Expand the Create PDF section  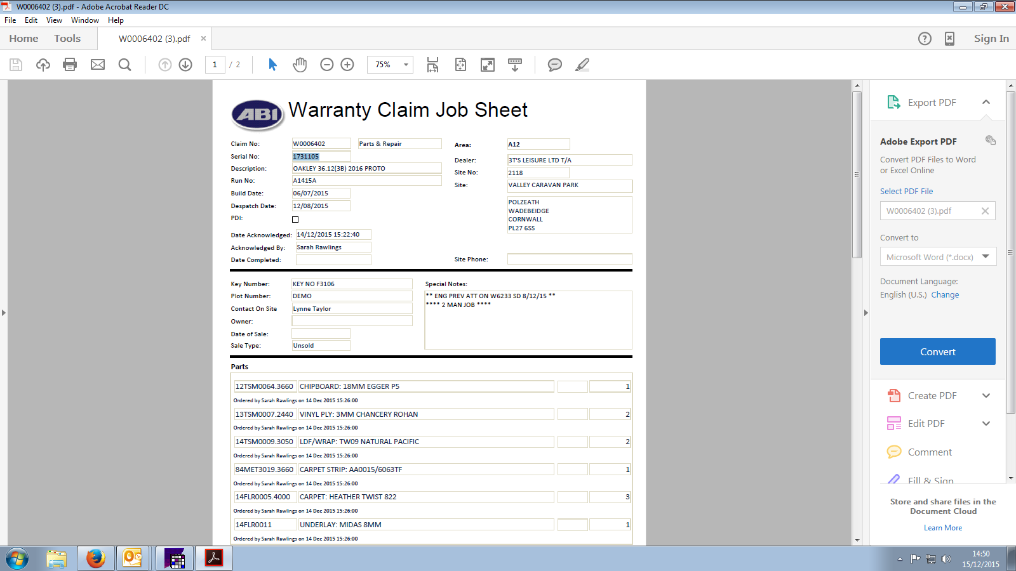click(x=986, y=396)
